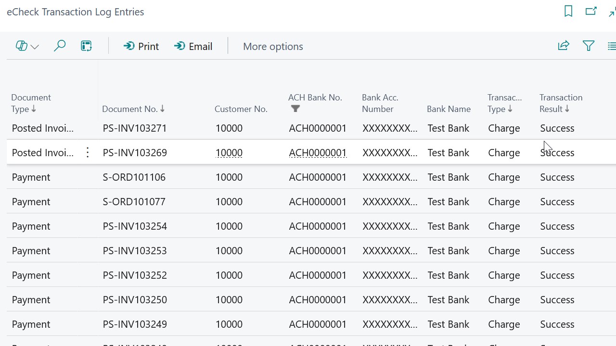Open customer 10000 from the selected row
Screen dimensions: 616x346
[x=229, y=152]
